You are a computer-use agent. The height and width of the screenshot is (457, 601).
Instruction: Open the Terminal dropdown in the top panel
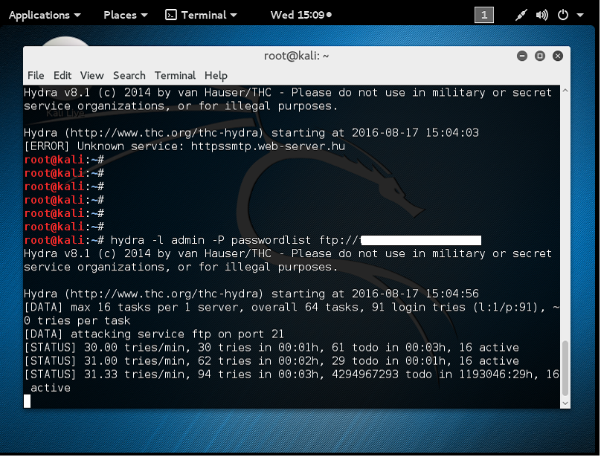(206, 14)
